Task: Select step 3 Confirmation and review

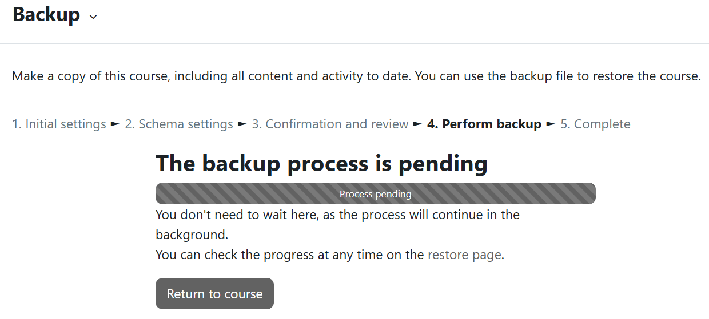Action: pyautogui.click(x=330, y=124)
